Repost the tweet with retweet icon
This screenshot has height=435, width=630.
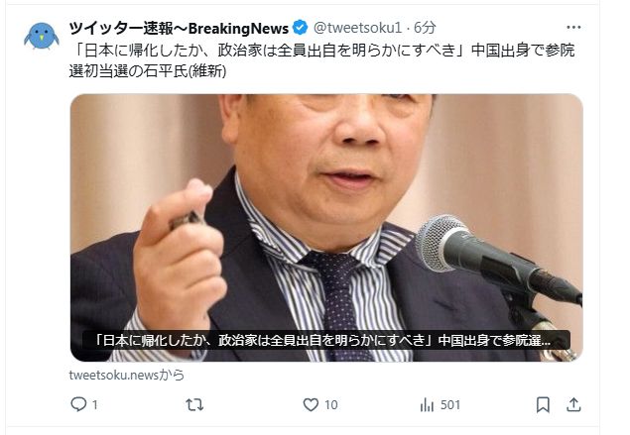point(194,404)
